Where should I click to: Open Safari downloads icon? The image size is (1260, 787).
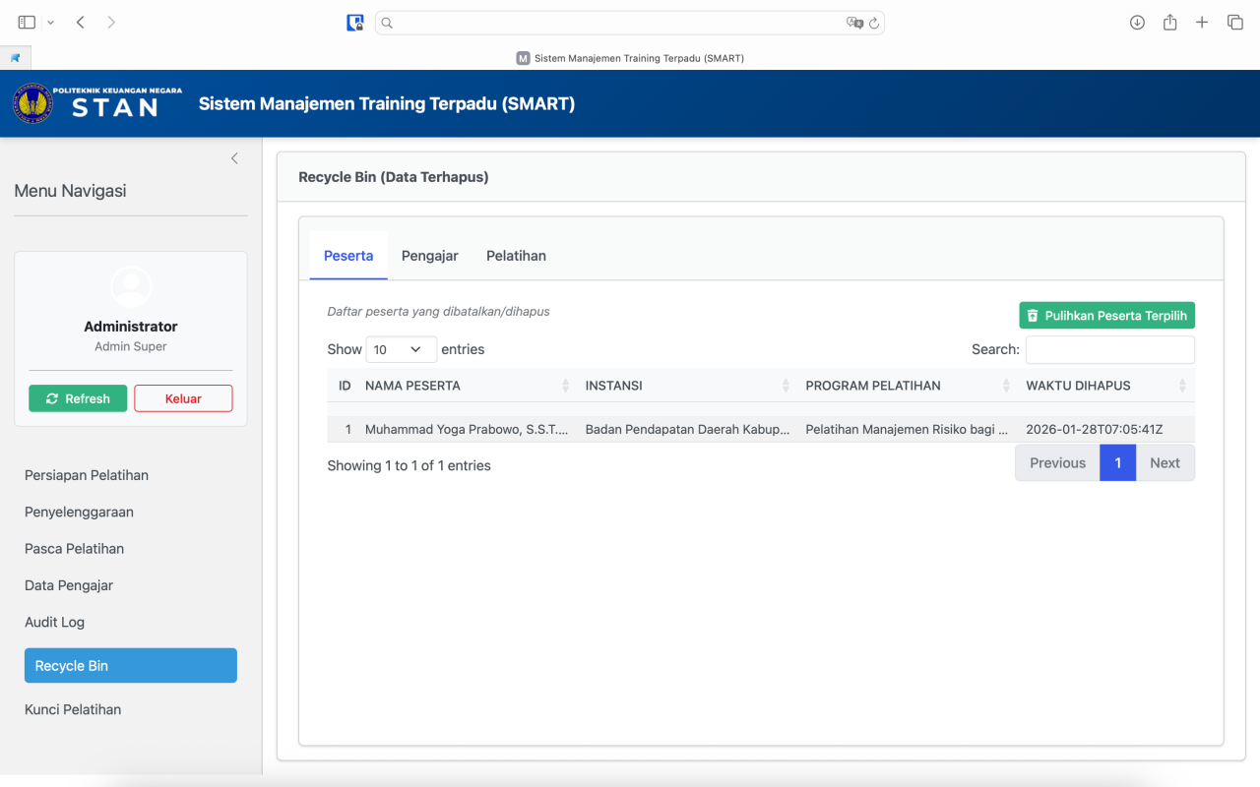point(1137,23)
